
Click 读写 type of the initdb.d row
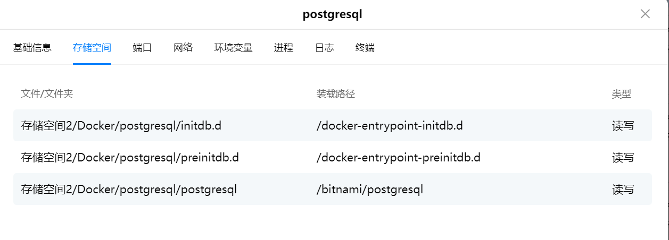pyautogui.click(x=623, y=126)
